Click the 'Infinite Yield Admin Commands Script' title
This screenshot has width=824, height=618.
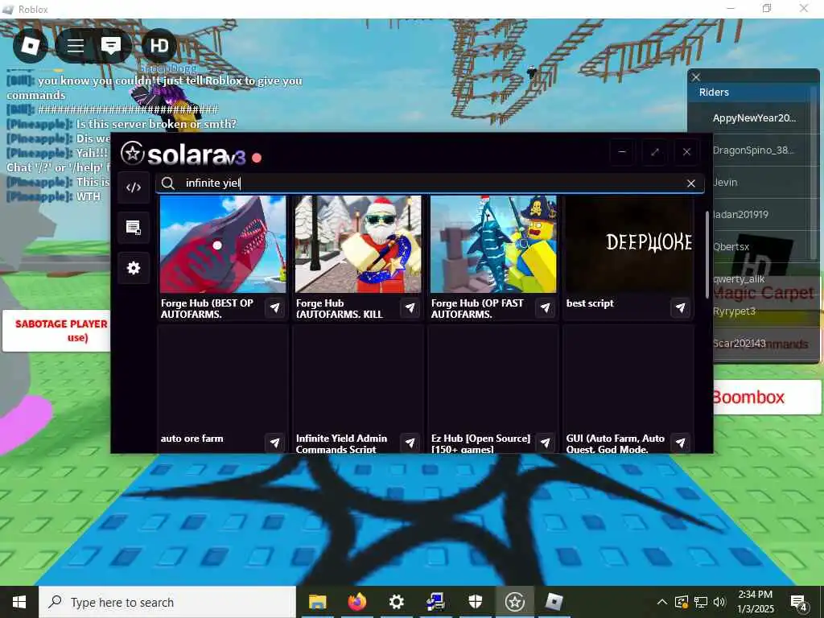pyautogui.click(x=341, y=443)
